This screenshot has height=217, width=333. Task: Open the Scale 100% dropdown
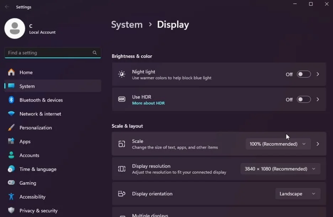click(278, 144)
